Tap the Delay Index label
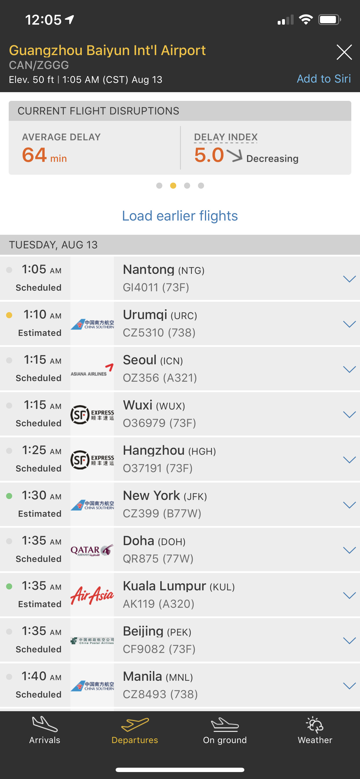 226,137
